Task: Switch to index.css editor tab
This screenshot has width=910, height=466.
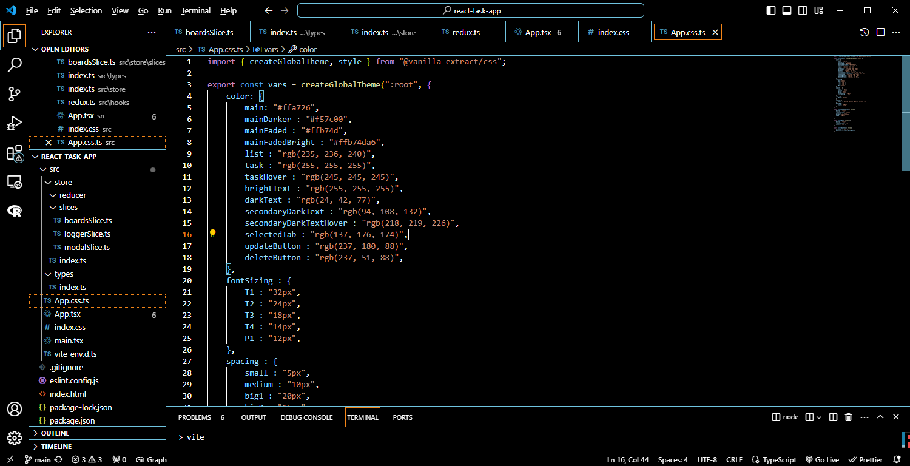Action: point(613,32)
